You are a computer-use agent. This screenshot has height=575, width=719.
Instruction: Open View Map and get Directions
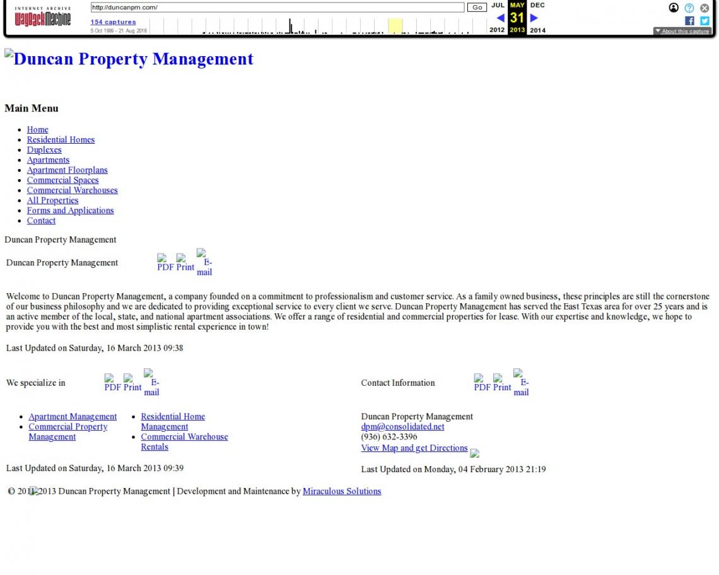(x=414, y=448)
